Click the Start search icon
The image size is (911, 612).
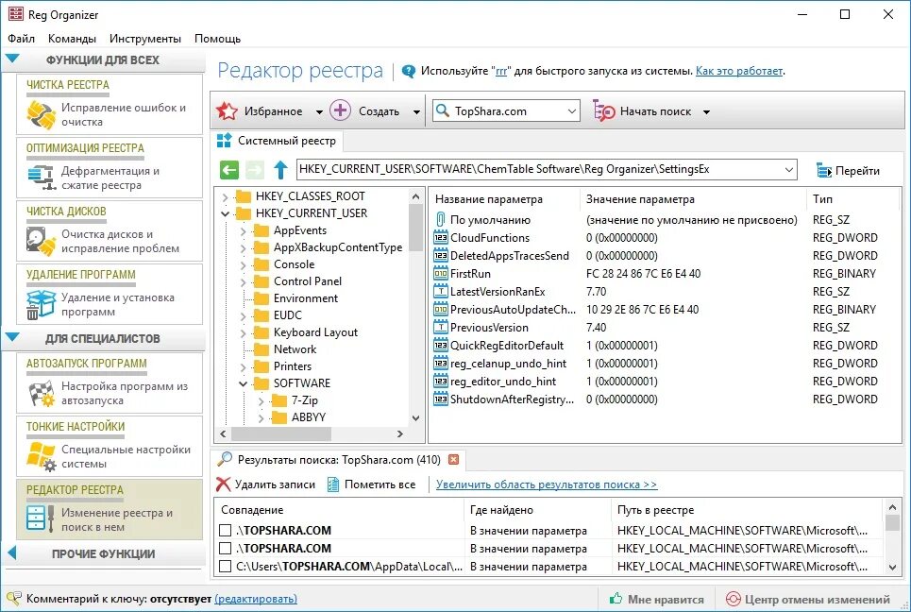pos(603,111)
